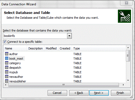
Task: Select the book_mast table icon
Action: click(7, 58)
